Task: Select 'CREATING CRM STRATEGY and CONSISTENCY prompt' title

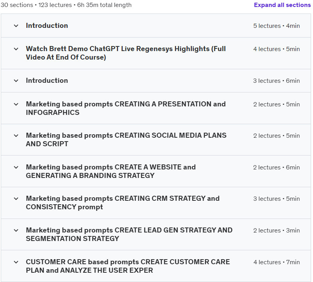Action: (x=123, y=203)
